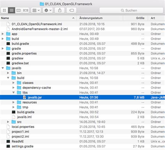Expand the top-level build folder triangle
The width and height of the screenshot is (165, 150).
(x=3, y=39)
